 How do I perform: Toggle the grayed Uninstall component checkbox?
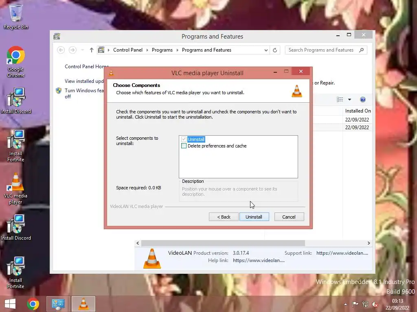[x=184, y=139]
